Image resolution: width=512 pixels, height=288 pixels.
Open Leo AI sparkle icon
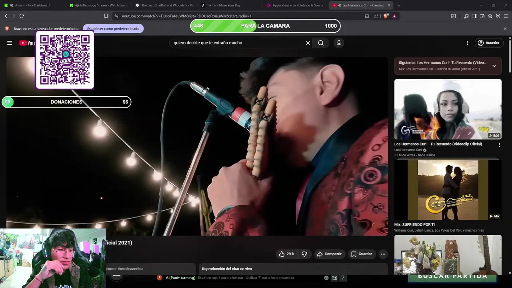490,16
